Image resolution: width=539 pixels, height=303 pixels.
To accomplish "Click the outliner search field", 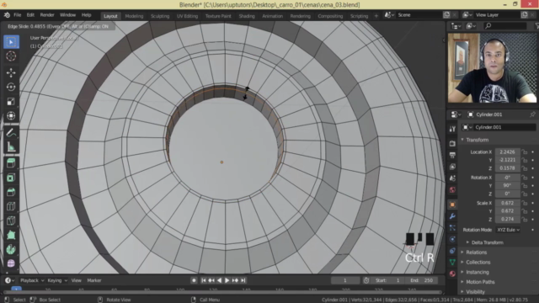I will coord(504,26).
